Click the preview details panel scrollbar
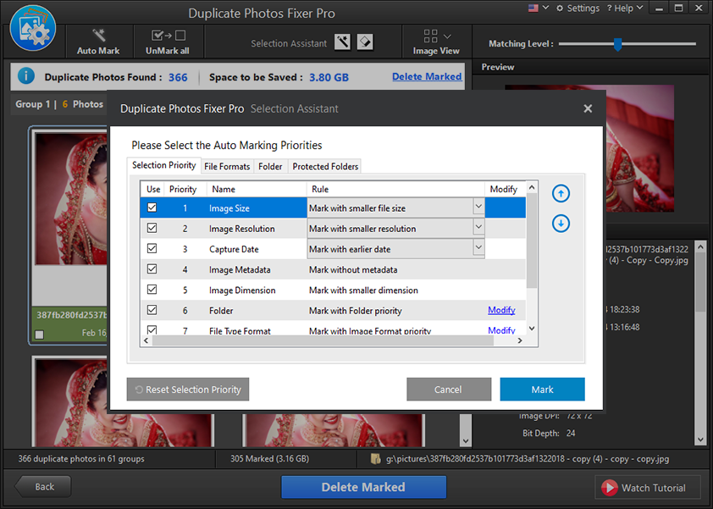Viewport: 713px width, 509px height. click(701, 281)
